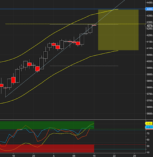The width and height of the screenshot is (153, 157).
Task: Select the gray dotted line near 3950
Action: tap(84, 66)
